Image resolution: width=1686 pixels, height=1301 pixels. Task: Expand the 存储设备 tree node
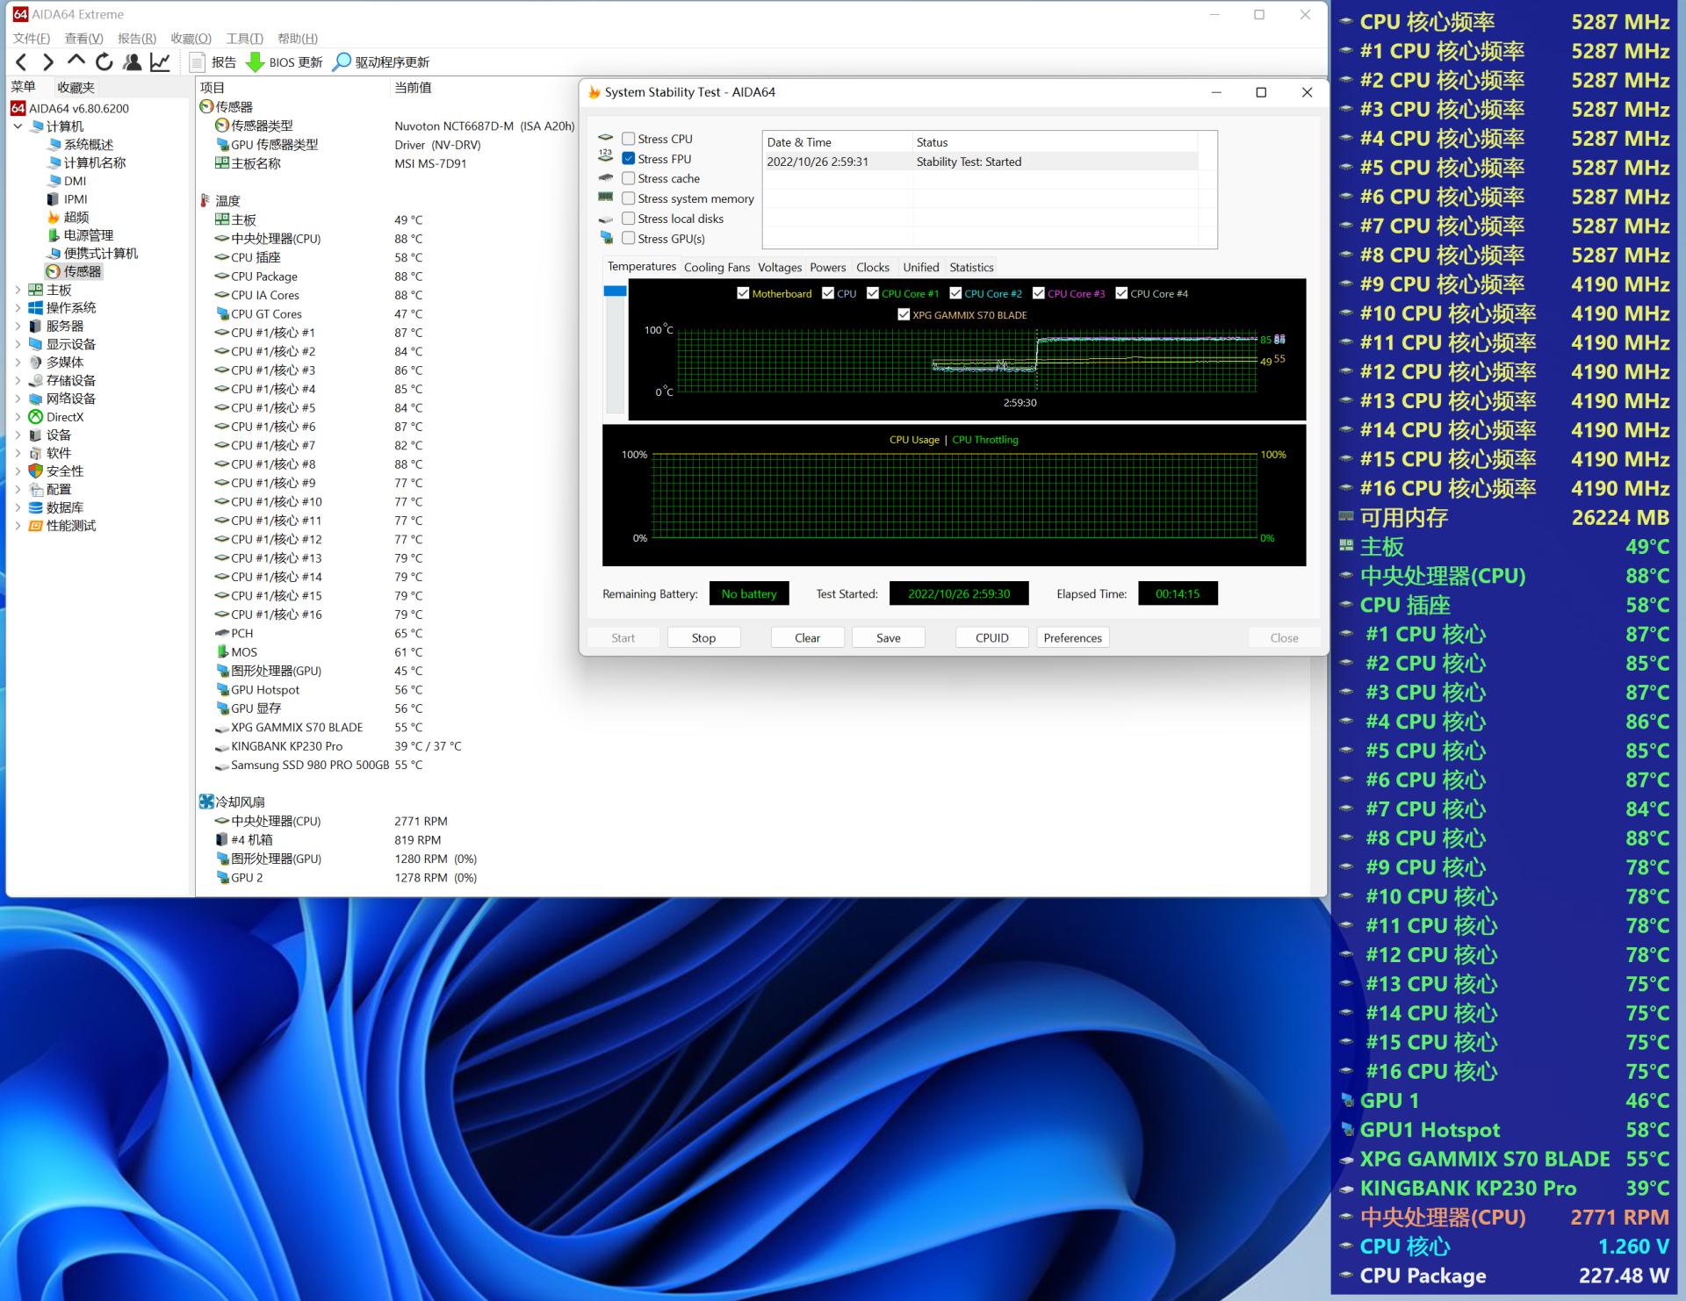[x=18, y=380]
